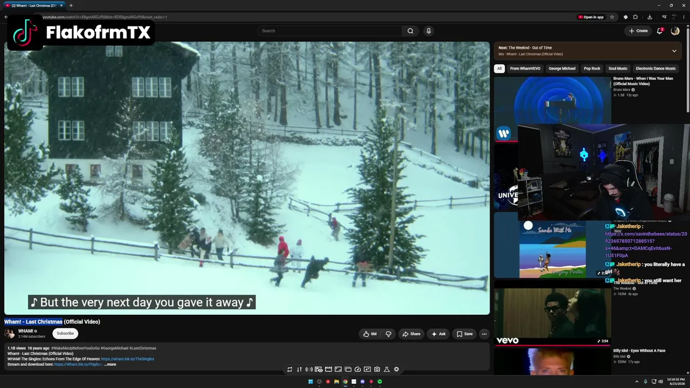
Task: Open the wham.lnk.to/TheSingles link
Action: (x=128, y=359)
